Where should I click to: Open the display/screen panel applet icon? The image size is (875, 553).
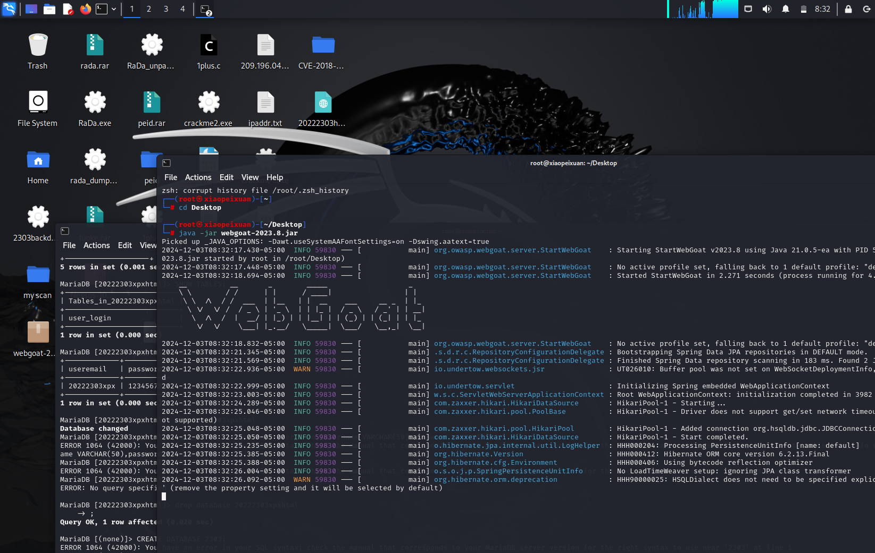(748, 9)
